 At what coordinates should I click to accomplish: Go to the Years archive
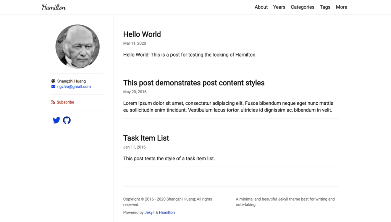(x=279, y=7)
